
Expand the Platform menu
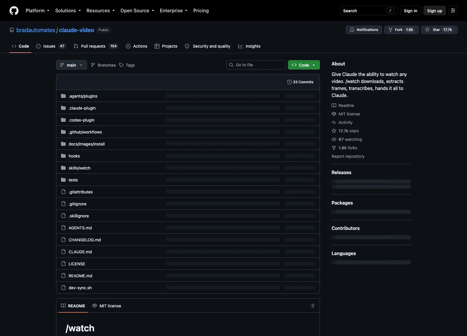pyautogui.click(x=37, y=11)
